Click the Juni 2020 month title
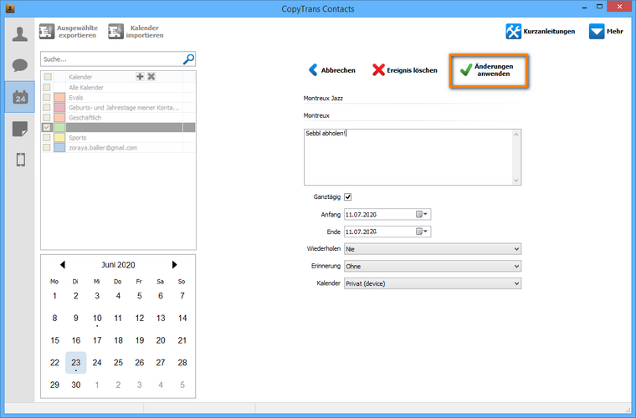Viewport: 636px width, 418px height. point(118,265)
